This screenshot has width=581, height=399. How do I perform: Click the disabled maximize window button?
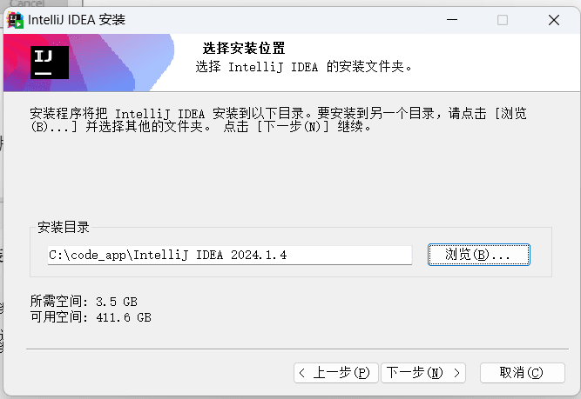click(503, 20)
